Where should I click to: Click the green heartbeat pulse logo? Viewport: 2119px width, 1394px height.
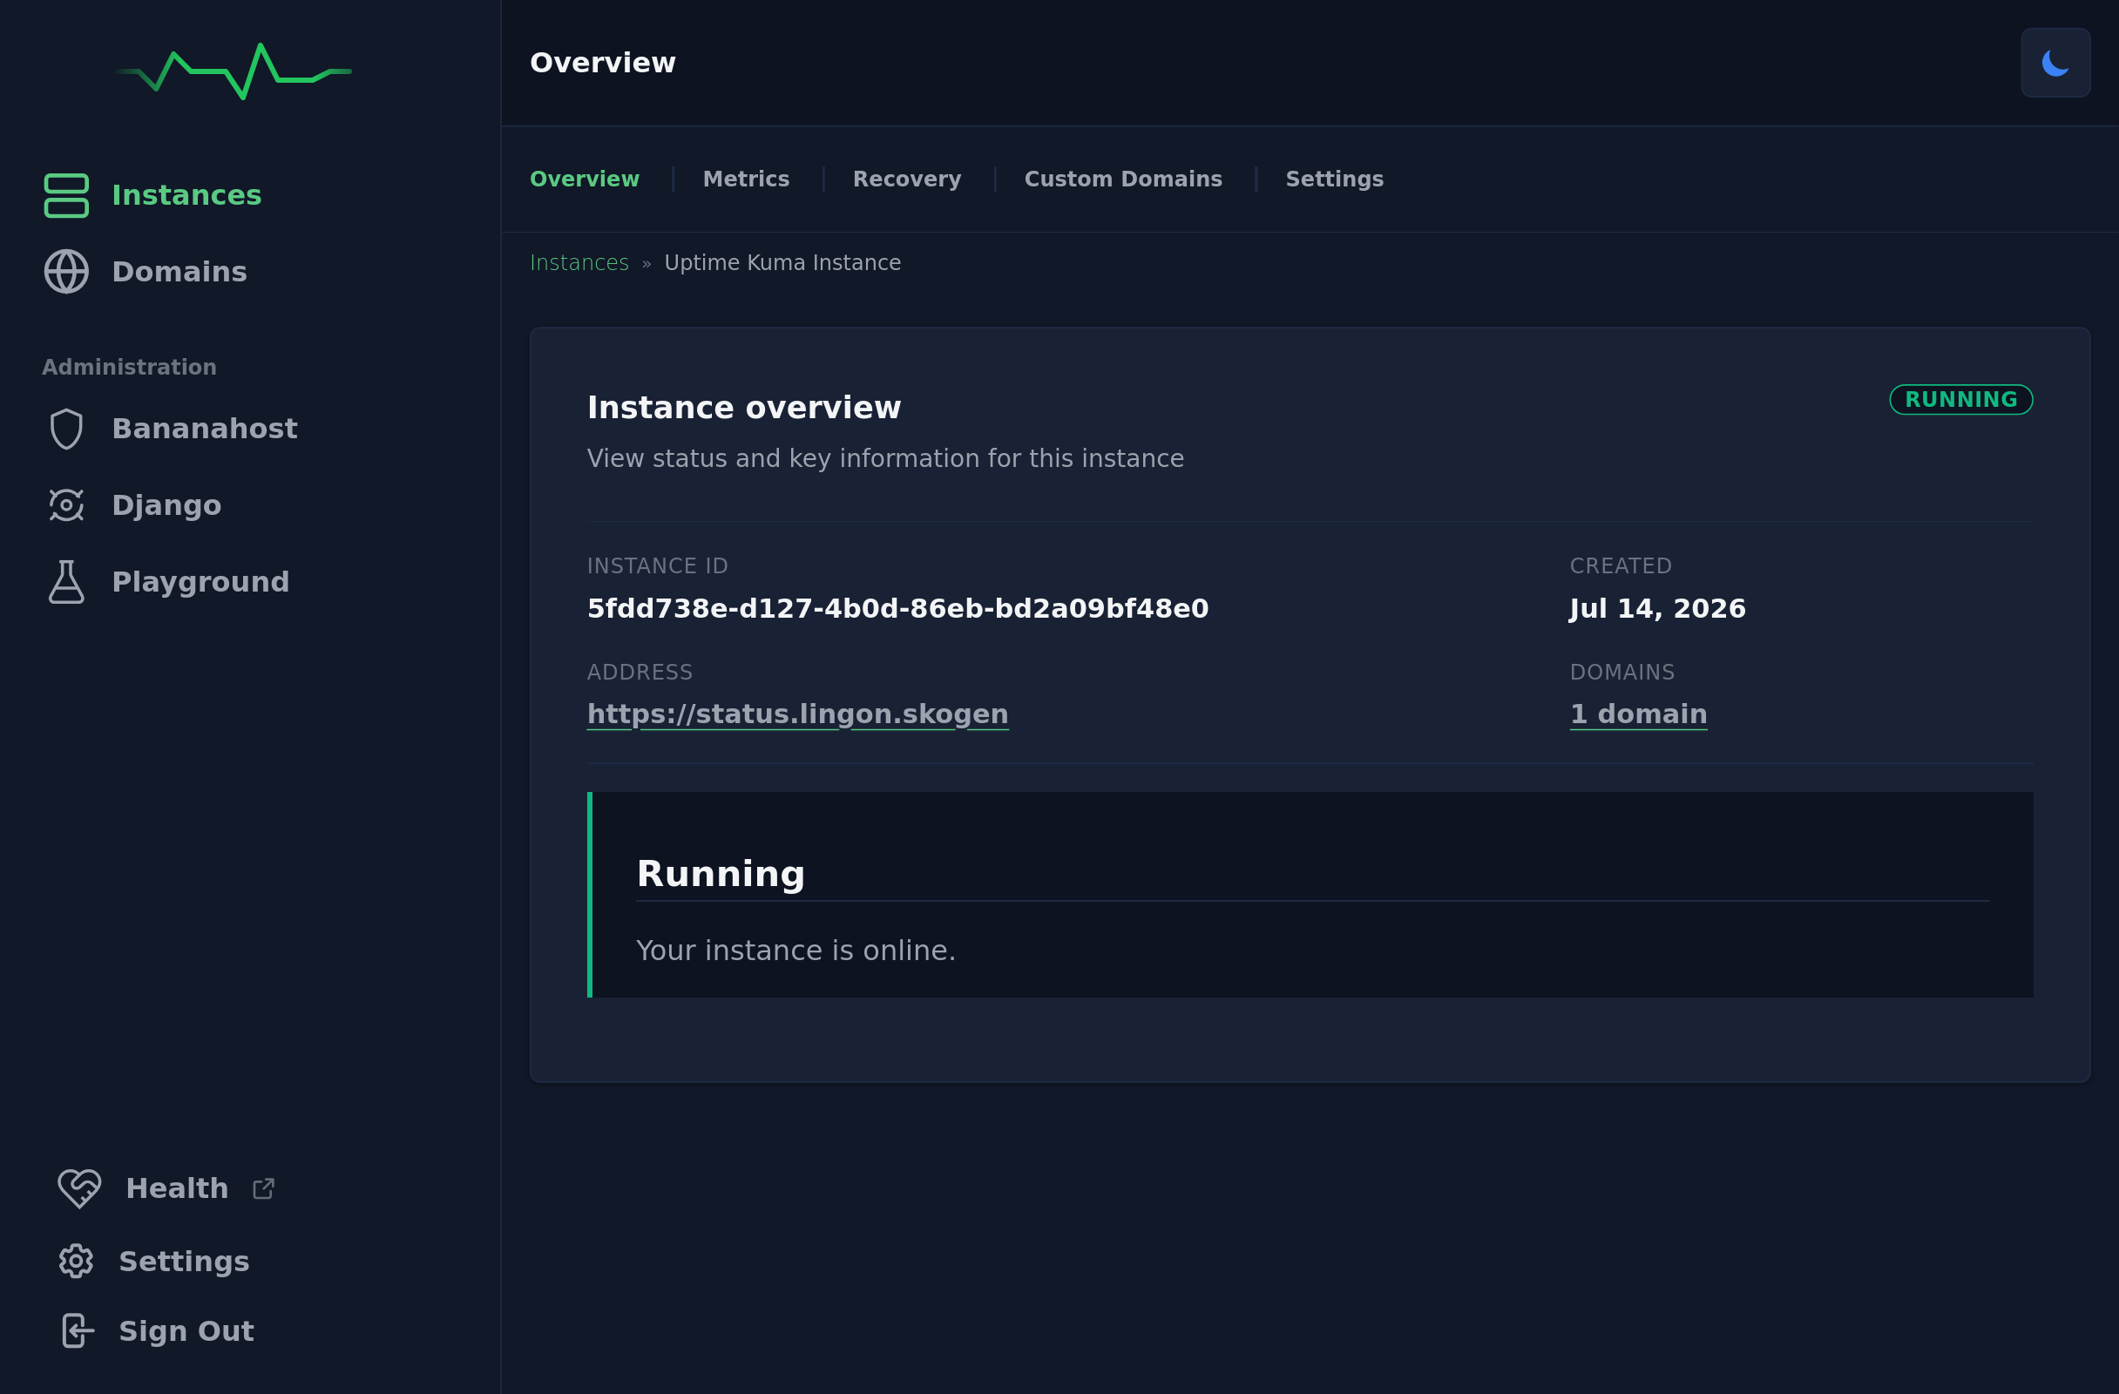234,71
